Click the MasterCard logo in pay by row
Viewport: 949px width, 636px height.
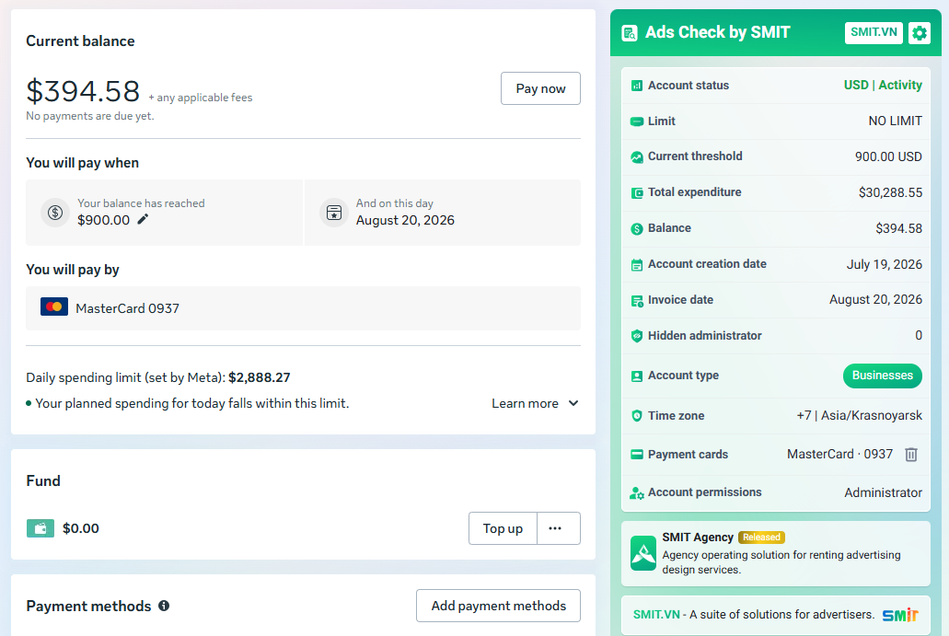(x=54, y=306)
